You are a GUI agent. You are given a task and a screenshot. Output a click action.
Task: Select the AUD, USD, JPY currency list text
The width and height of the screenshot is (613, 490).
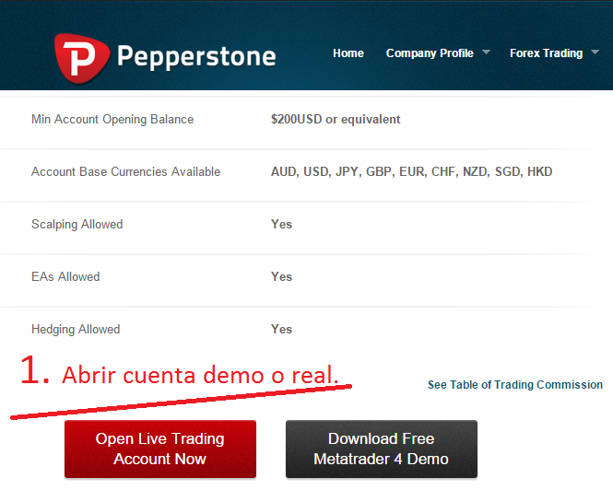411,172
